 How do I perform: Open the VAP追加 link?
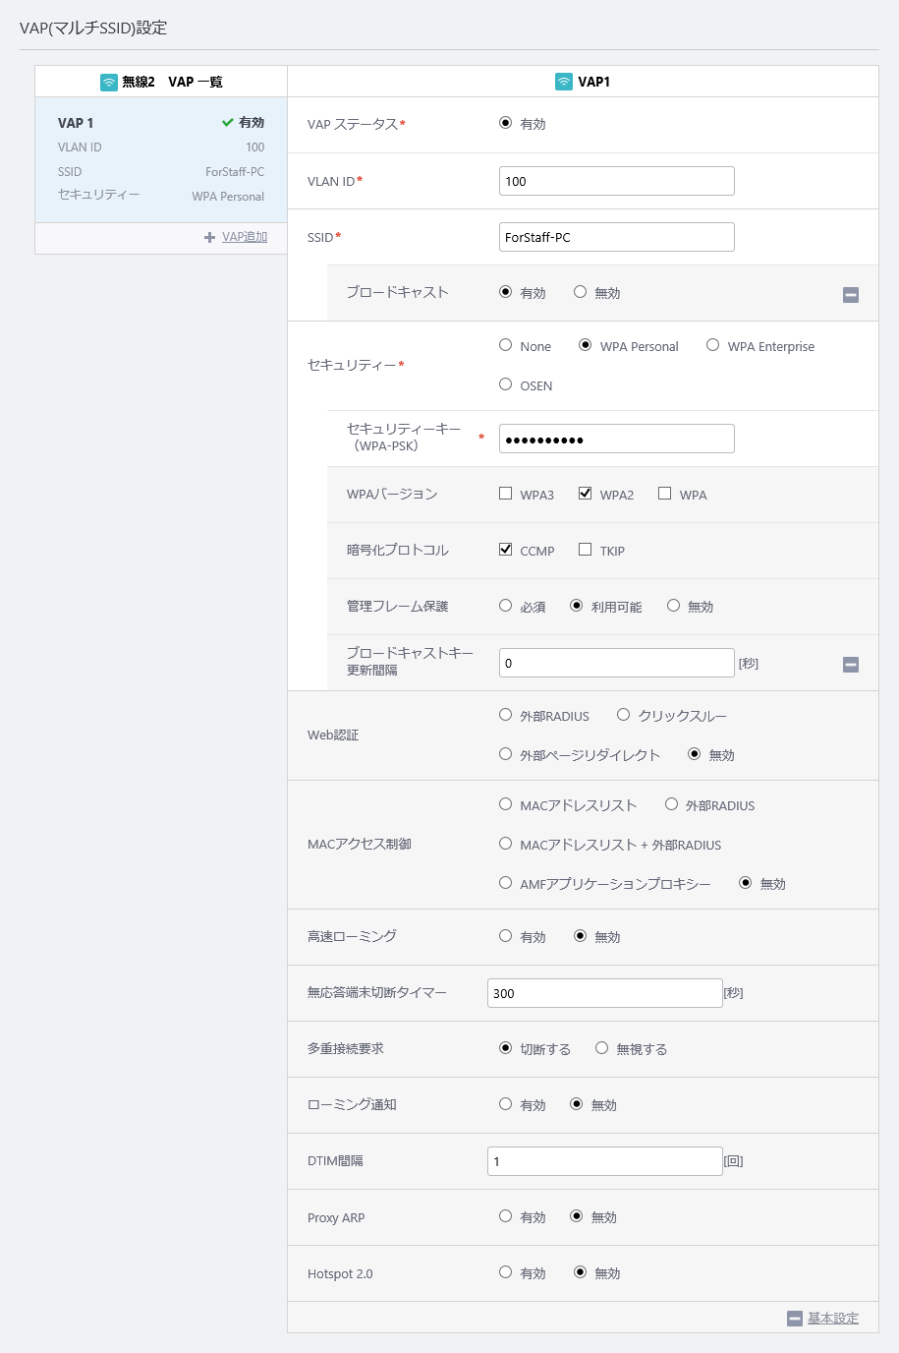(245, 237)
